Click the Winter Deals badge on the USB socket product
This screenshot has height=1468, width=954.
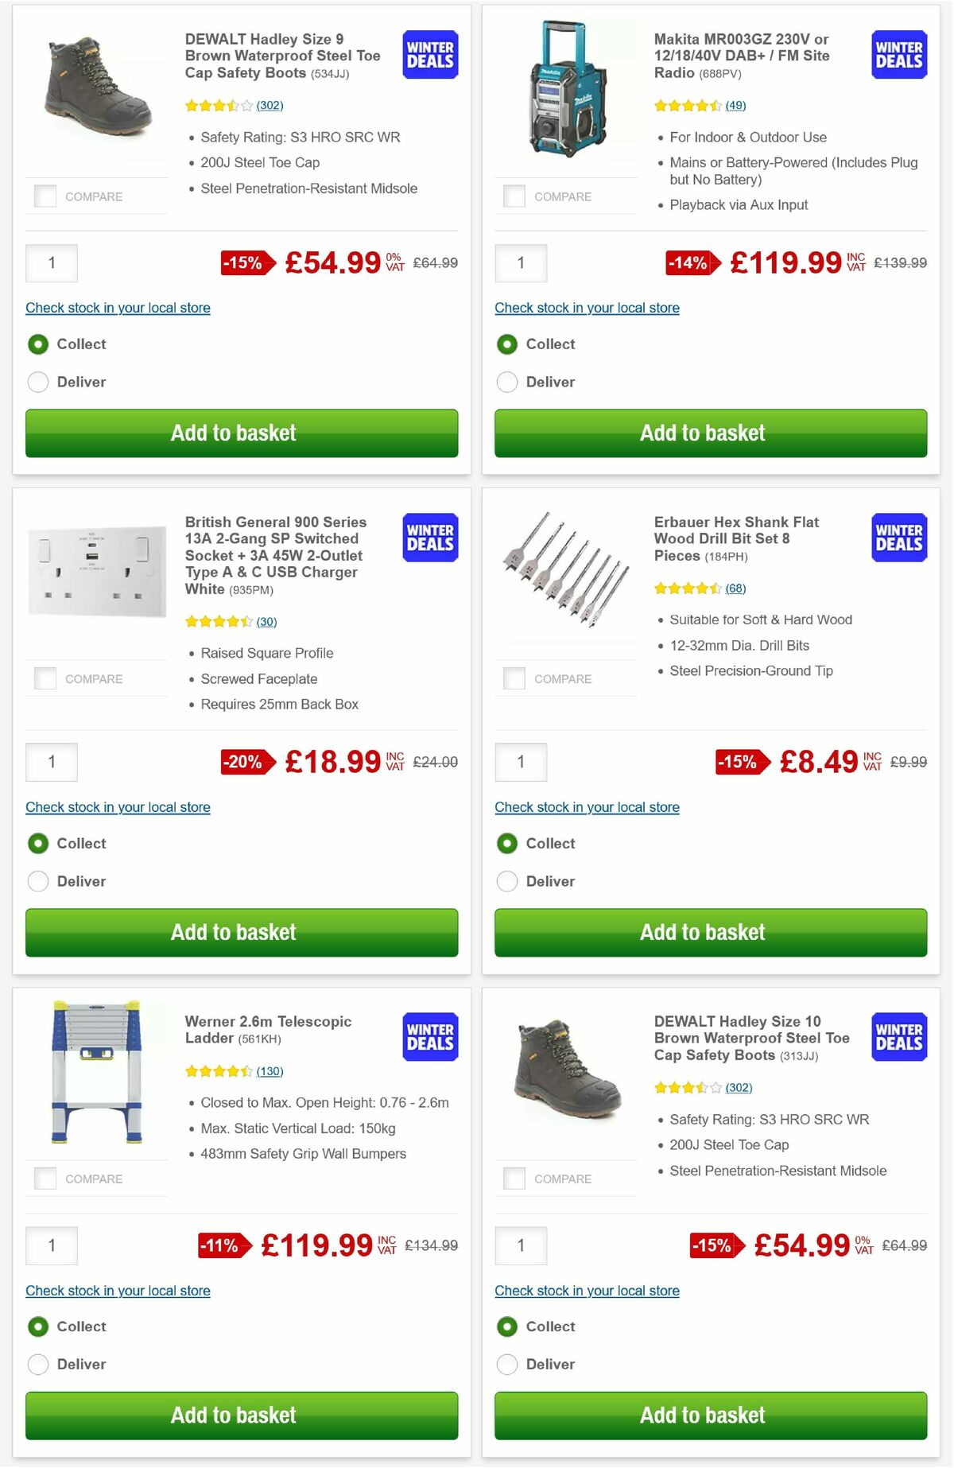(429, 538)
